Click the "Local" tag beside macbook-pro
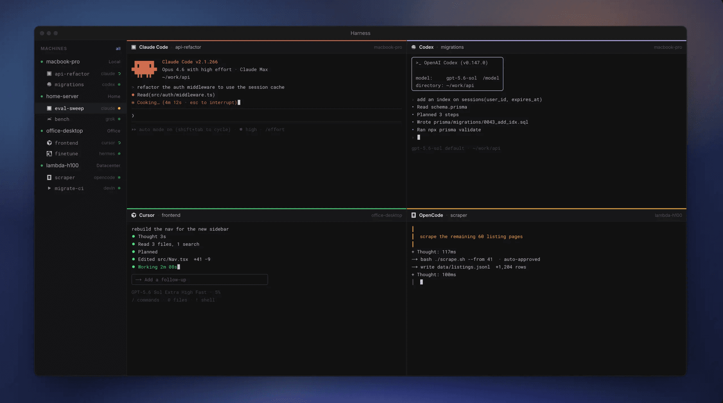Screen dimensions: 723x403 tap(114, 62)
